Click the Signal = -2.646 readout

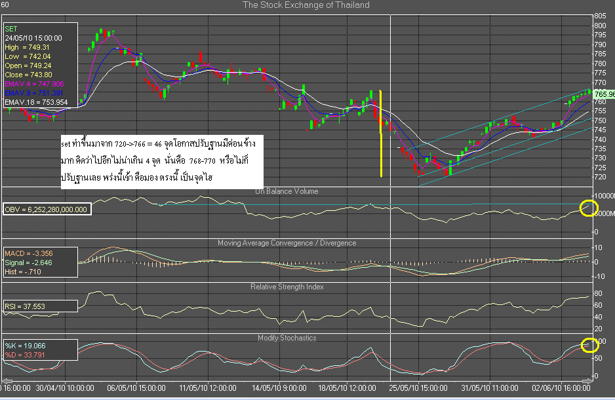click(x=28, y=263)
